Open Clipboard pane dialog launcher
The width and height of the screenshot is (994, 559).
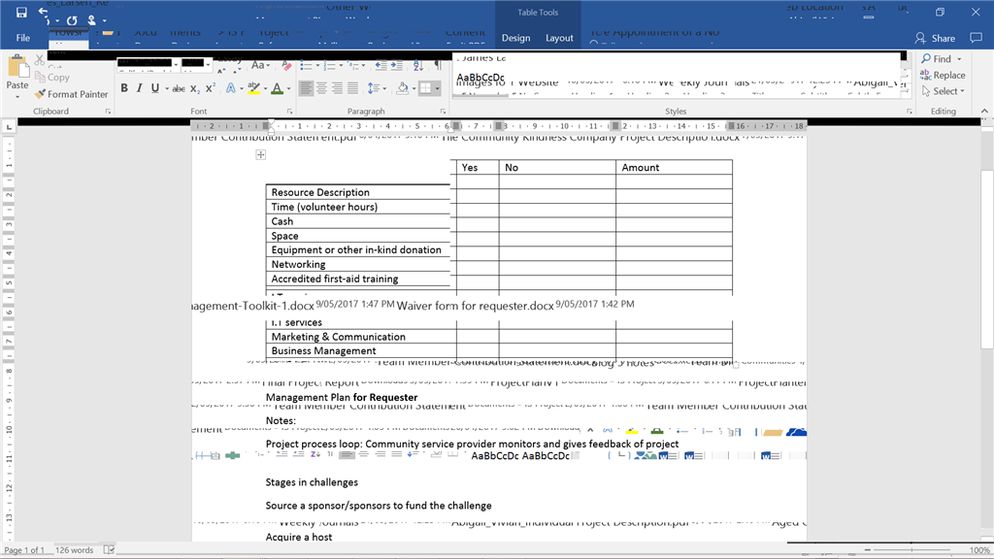tap(108, 111)
